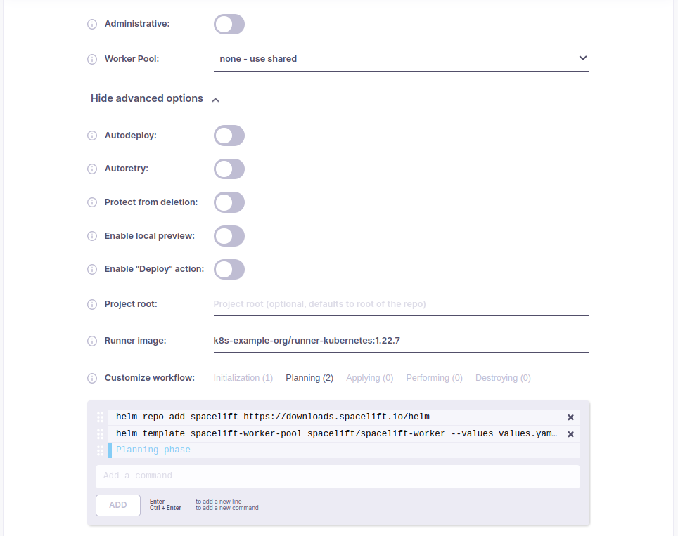Click info icon next to Administrative
Screen dimensions: 678x536
click(91, 25)
